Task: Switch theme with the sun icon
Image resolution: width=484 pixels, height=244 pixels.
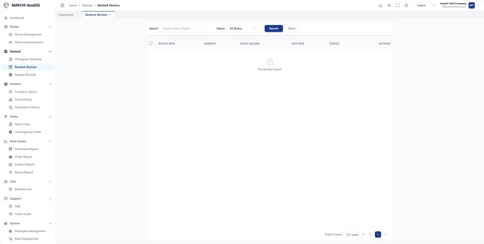Action: tap(389, 5)
